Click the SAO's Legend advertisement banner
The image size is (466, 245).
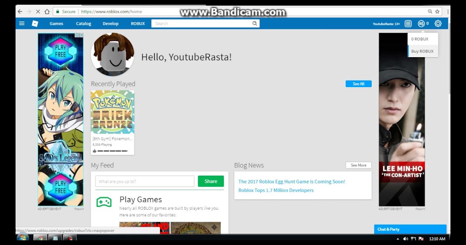click(x=61, y=119)
